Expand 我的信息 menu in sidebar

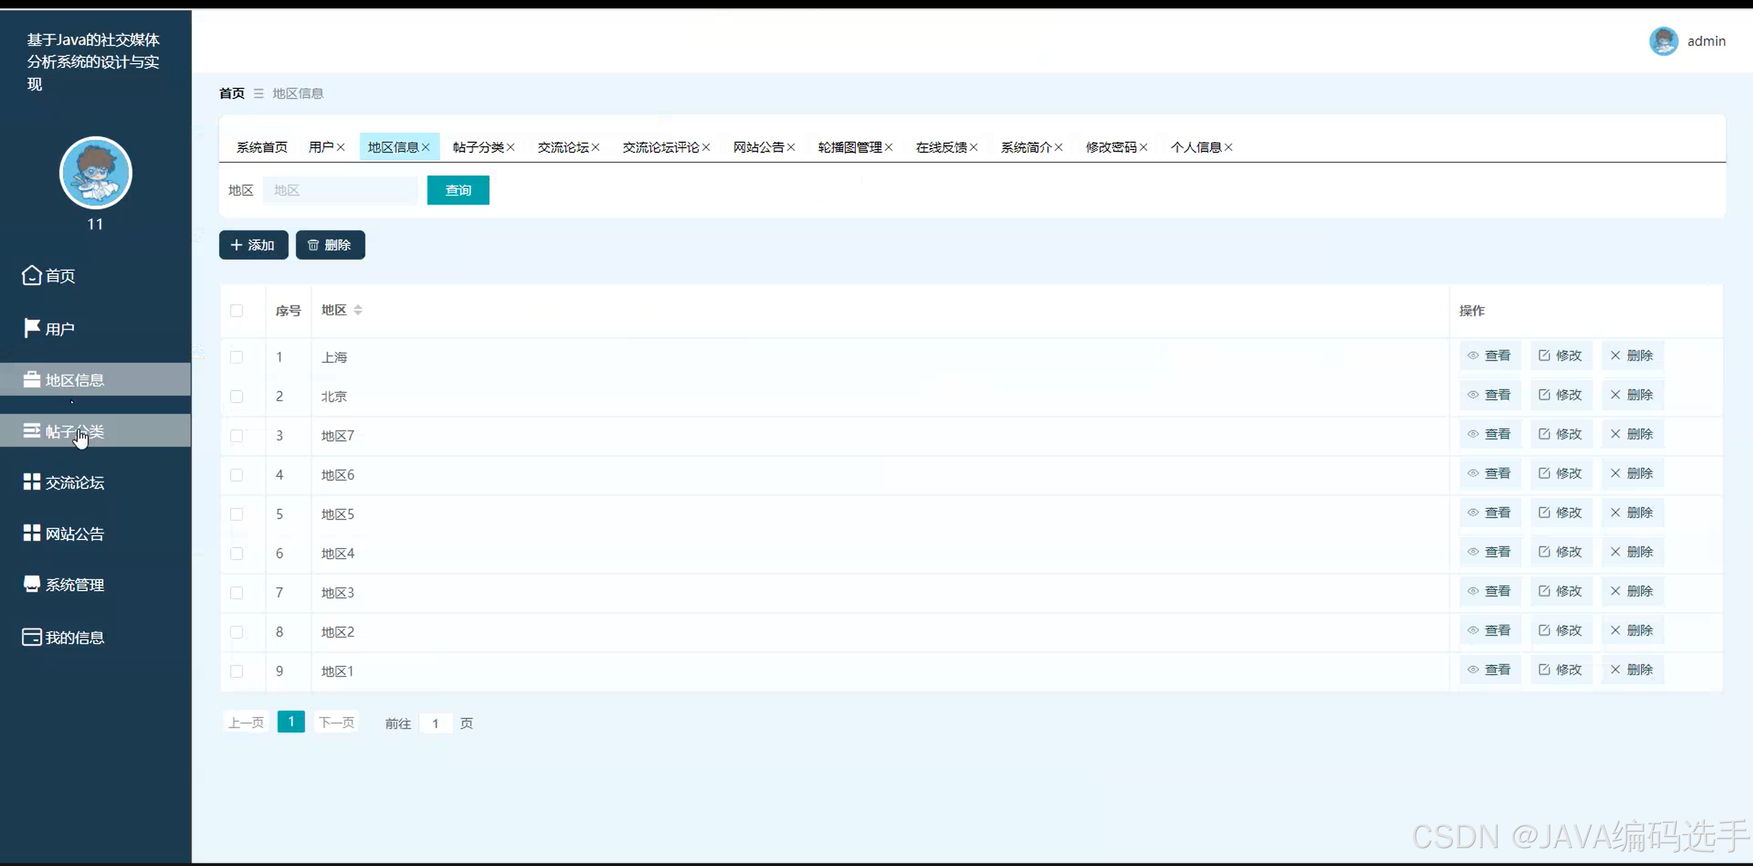click(74, 637)
